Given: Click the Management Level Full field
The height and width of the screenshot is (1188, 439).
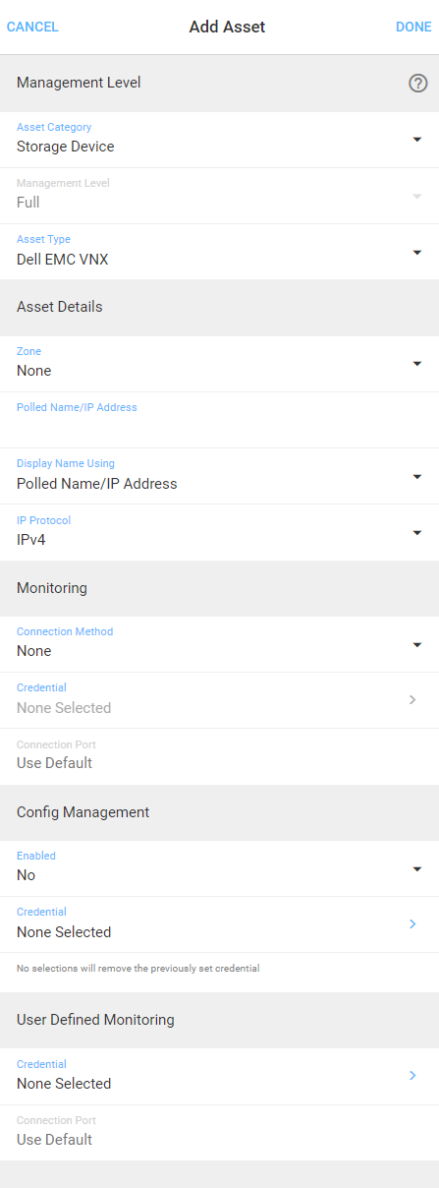Looking at the screenshot, I should tap(219, 196).
